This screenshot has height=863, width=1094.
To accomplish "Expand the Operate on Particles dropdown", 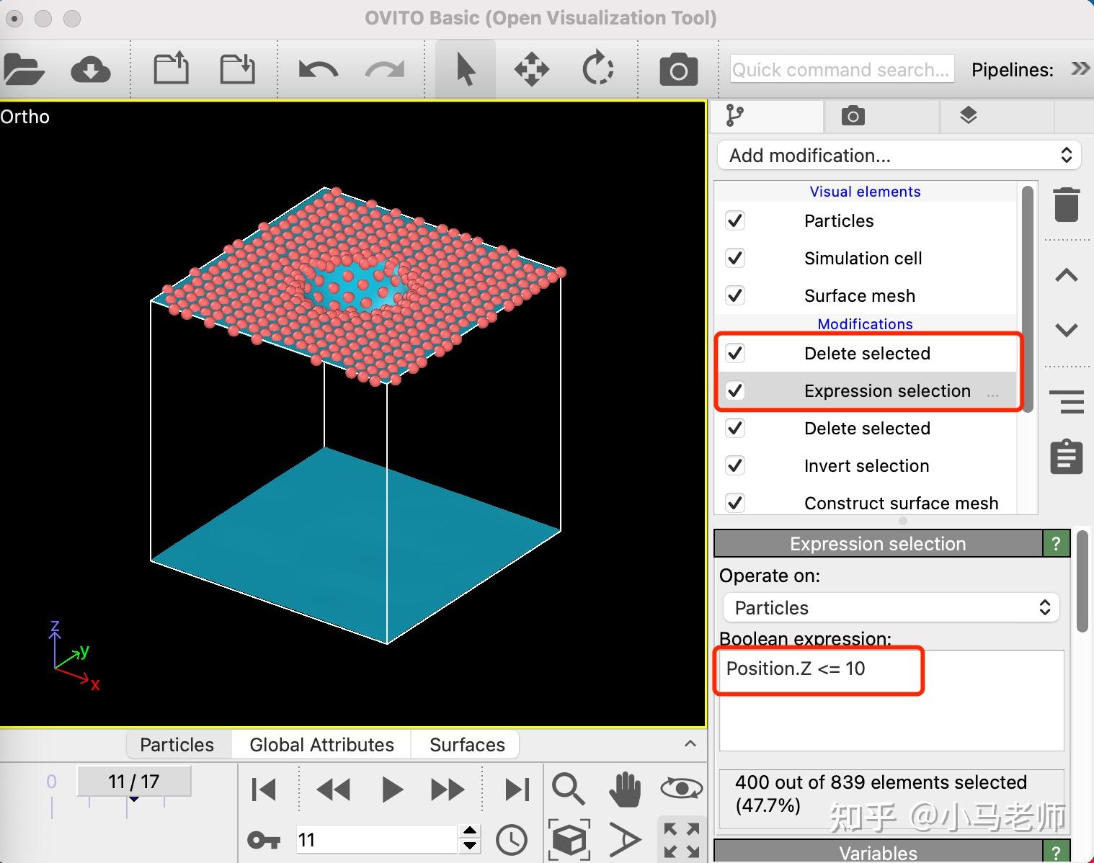I will 891,607.
